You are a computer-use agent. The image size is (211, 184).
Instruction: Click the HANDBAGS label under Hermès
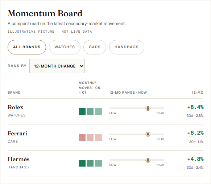click(x=18, y=167)
